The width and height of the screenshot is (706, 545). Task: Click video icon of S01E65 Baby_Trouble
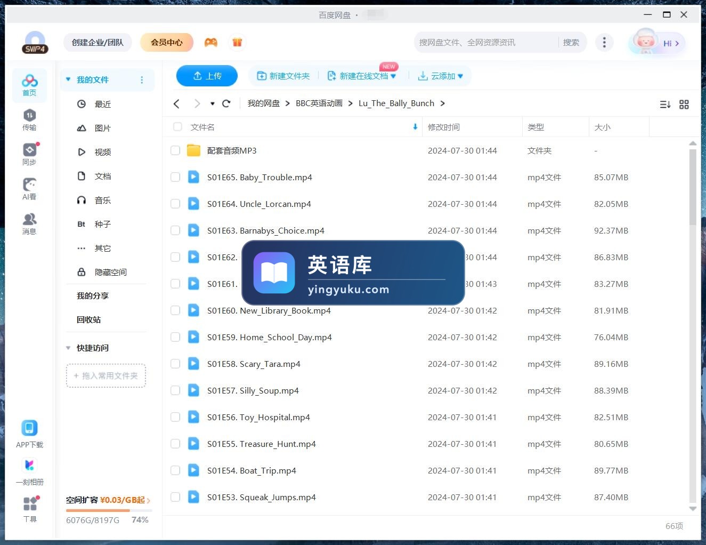tap(193, 177)
